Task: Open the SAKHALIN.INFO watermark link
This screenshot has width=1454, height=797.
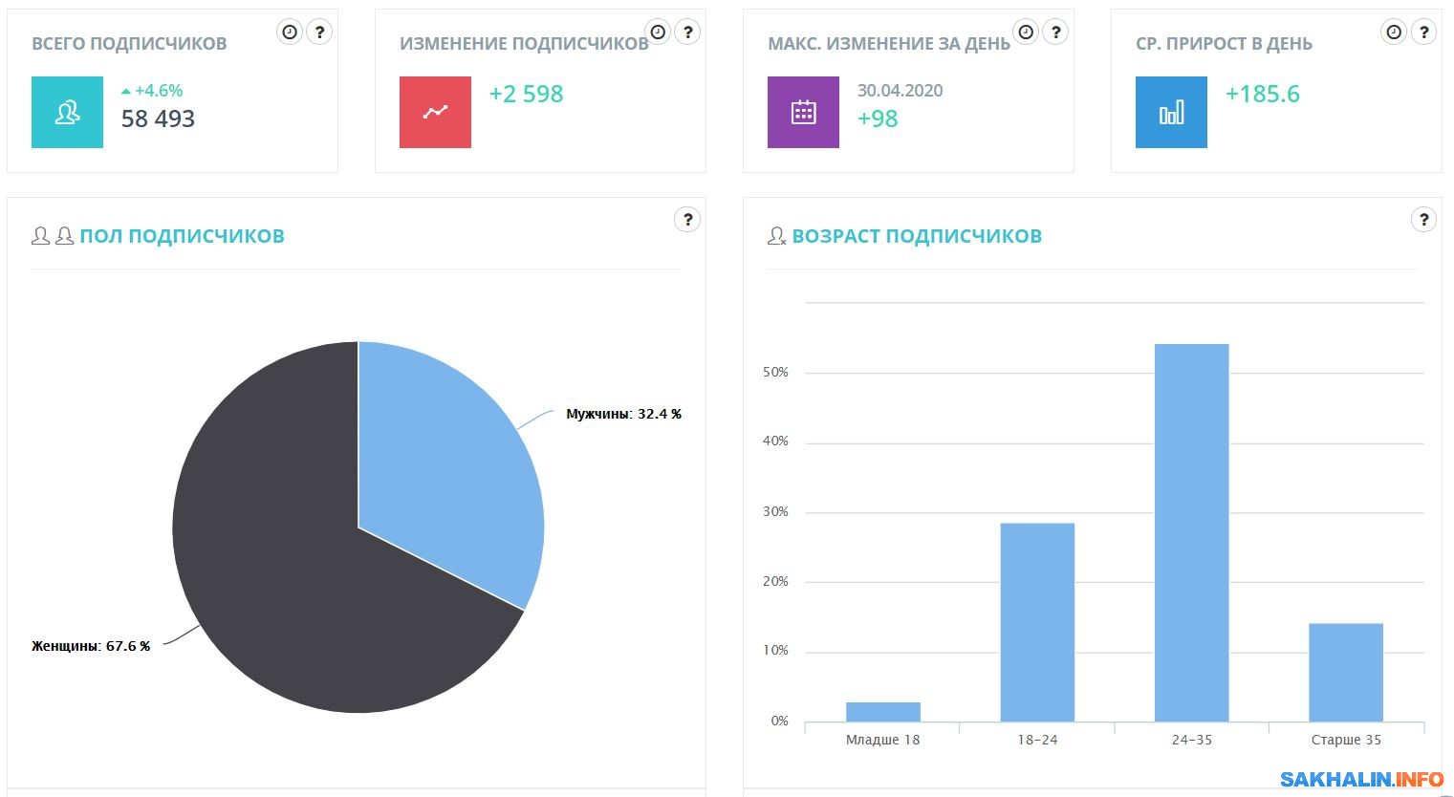Action: click(1361, 780)
